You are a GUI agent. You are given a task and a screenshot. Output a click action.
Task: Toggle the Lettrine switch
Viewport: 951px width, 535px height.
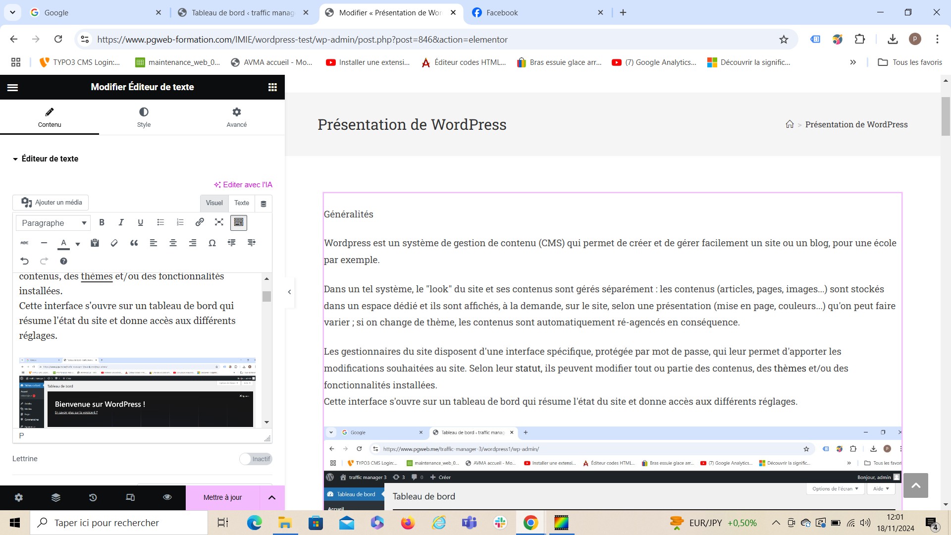coord(256,459)
